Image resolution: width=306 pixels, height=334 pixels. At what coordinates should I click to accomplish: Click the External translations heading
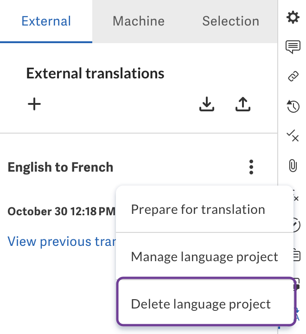click(x=95, y=73)
